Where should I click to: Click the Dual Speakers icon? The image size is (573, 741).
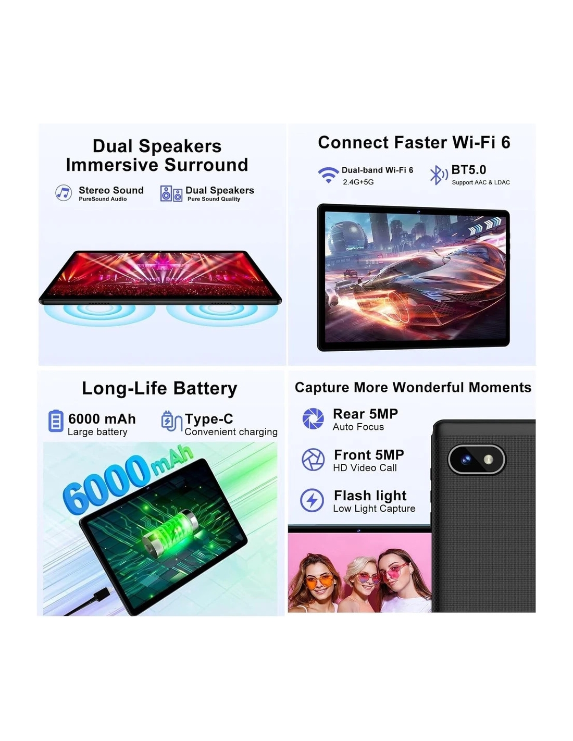click(x=171, y=194)
